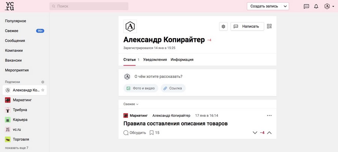Click the avatar in the post composer
This screenshot has height=152, width=338.
click(127, 76)
